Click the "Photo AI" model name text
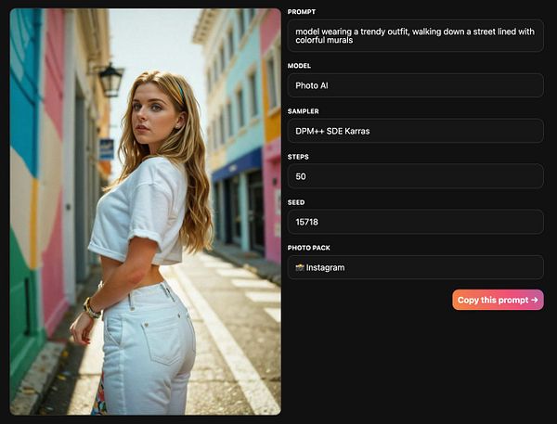The image size is (557, 424). [312, 85]
